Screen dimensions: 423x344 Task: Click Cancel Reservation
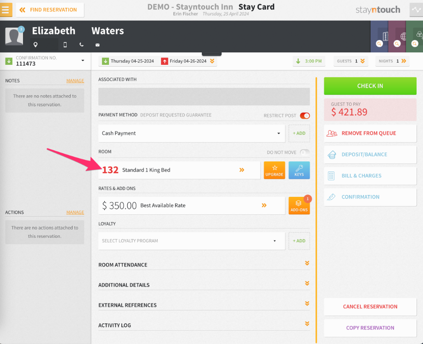coord(370,307)
